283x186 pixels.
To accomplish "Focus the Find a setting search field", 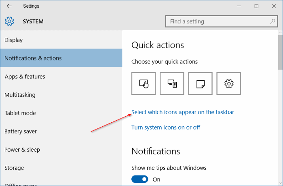I will (x=216, y=21).
